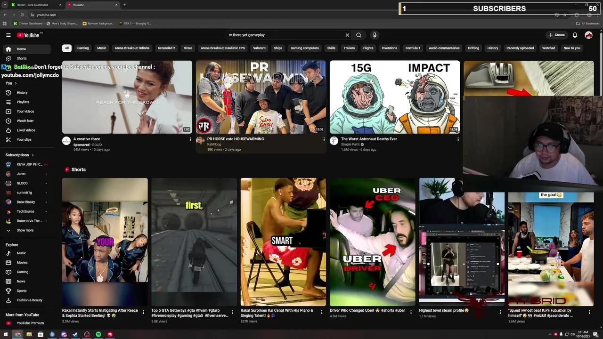Select the All filter chip
This screenshot has height=339, width=603.
(x=67, y=48)
